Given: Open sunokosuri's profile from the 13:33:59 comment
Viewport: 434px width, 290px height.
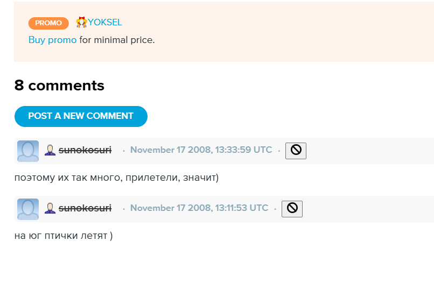Looking at the screenshot, I should point(85,150).
